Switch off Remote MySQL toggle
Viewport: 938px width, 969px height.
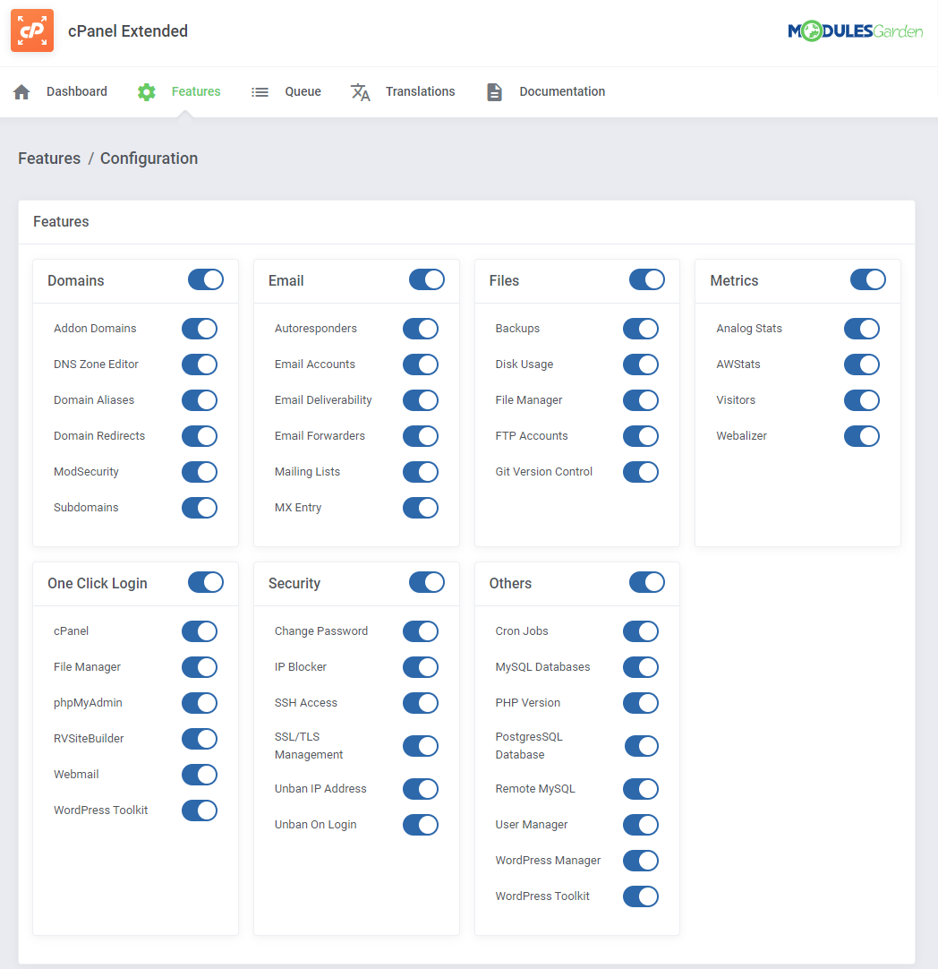tap(641, 789)
